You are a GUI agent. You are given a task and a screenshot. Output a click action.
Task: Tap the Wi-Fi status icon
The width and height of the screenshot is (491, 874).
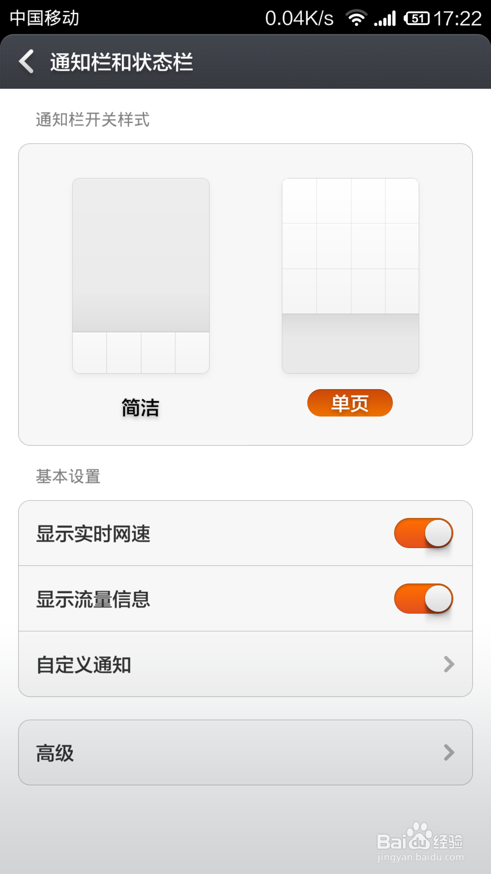click(x=356, y=18)
